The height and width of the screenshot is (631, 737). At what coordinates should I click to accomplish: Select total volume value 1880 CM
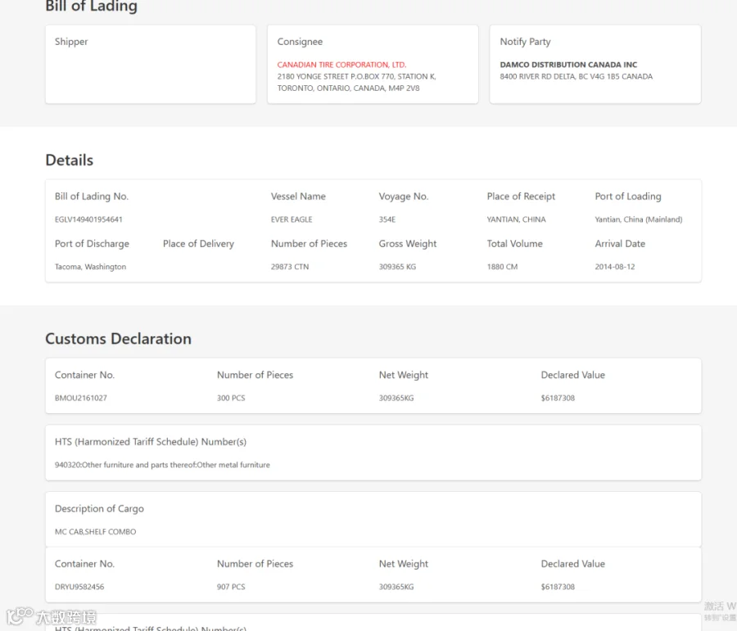point(502,267)
